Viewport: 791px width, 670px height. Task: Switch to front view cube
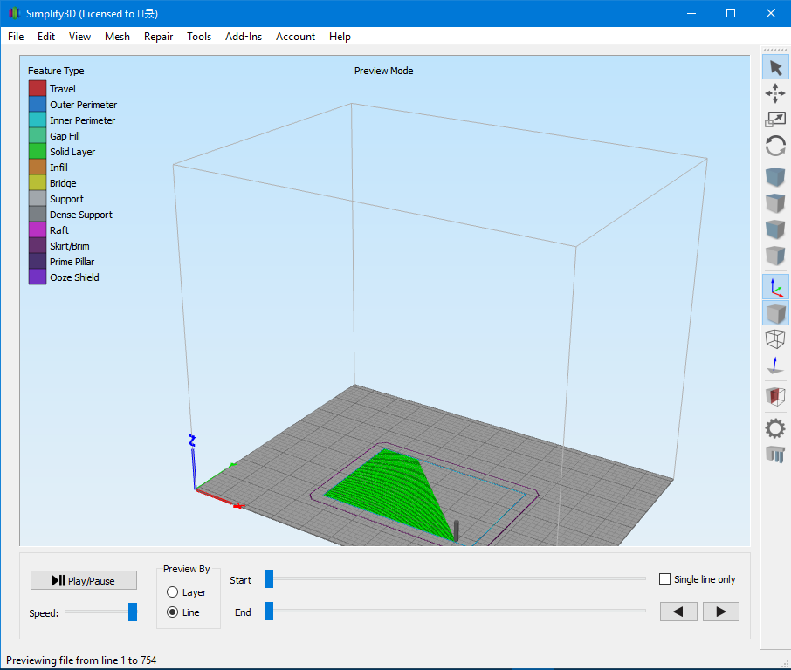[775, 229]
